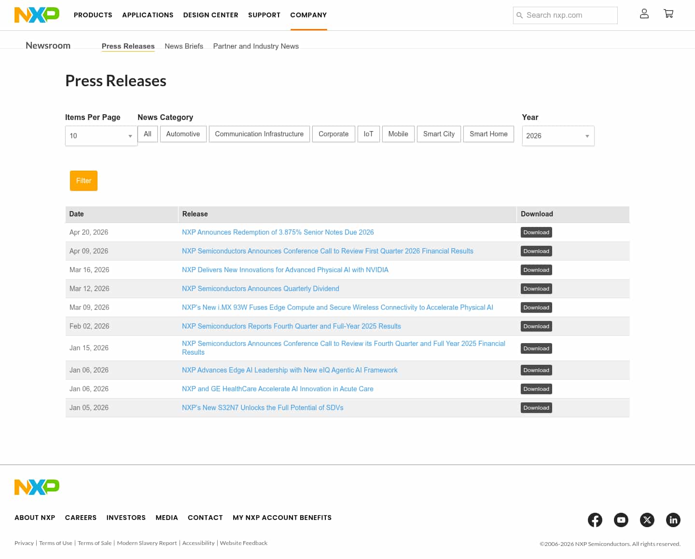This screenshot has width=695, height=559.
Task: Download the Apr 09, 2026 release
Action: coord(536,251)
